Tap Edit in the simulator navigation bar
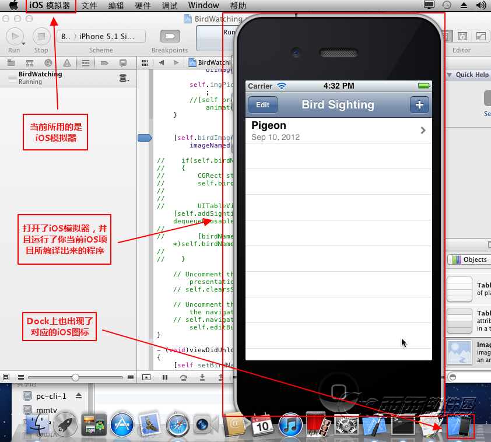This screenshot has width=491, height=442. pyautogui.click(x=262, y=105)
